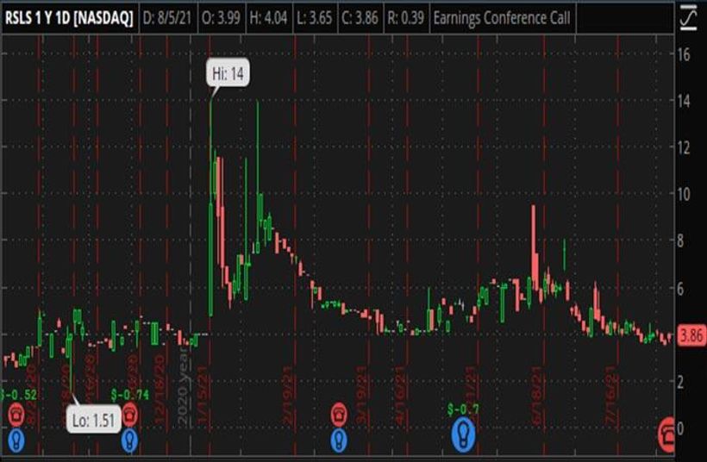Image resolution: width=707 pixels, height=462 pixels.
Task: Click the chart drawing icon in top-right corner
Action: [687, 17]
